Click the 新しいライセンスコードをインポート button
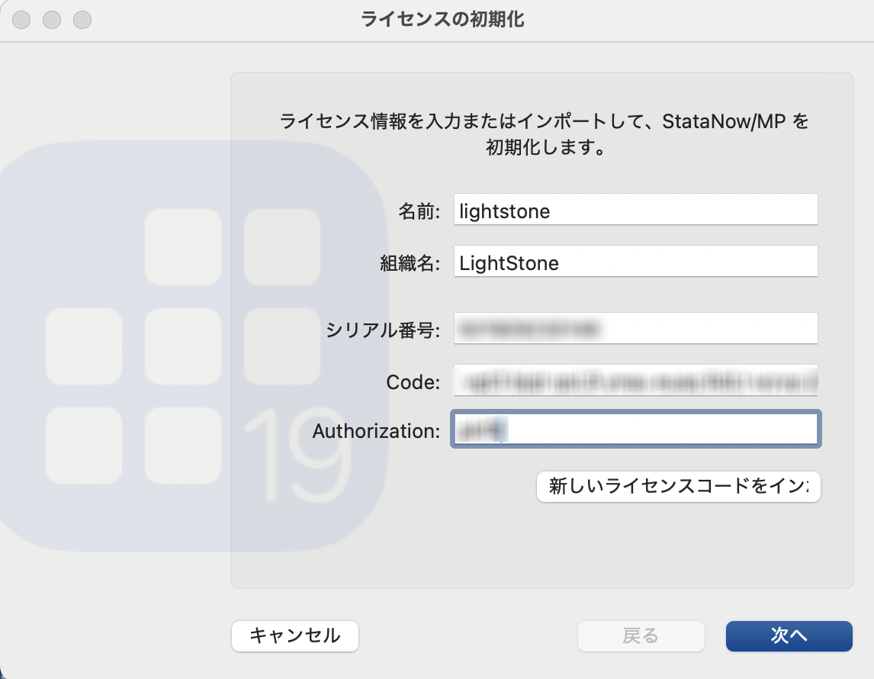 (x=678, y=487)
